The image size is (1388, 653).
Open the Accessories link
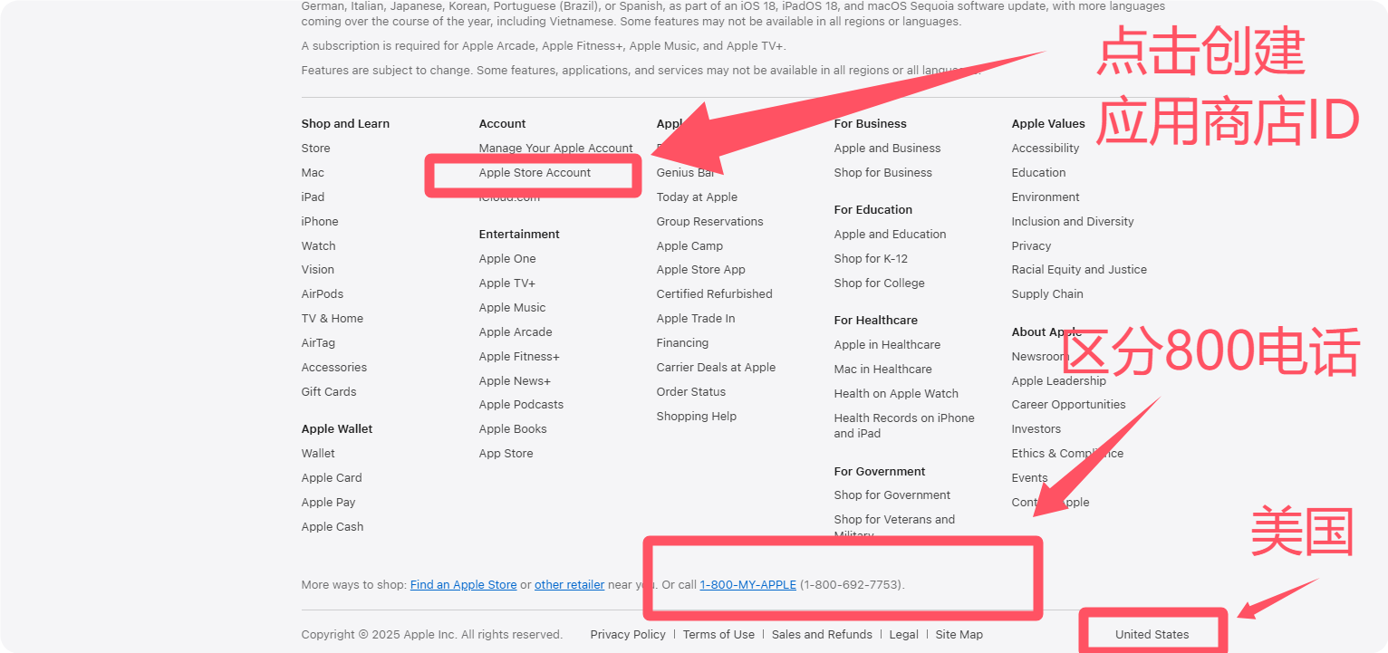[x=334, y=368]
